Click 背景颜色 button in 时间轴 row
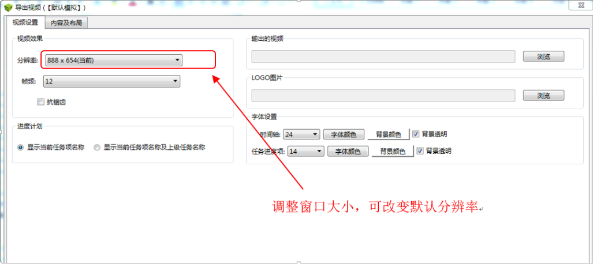 click(389, 134)
